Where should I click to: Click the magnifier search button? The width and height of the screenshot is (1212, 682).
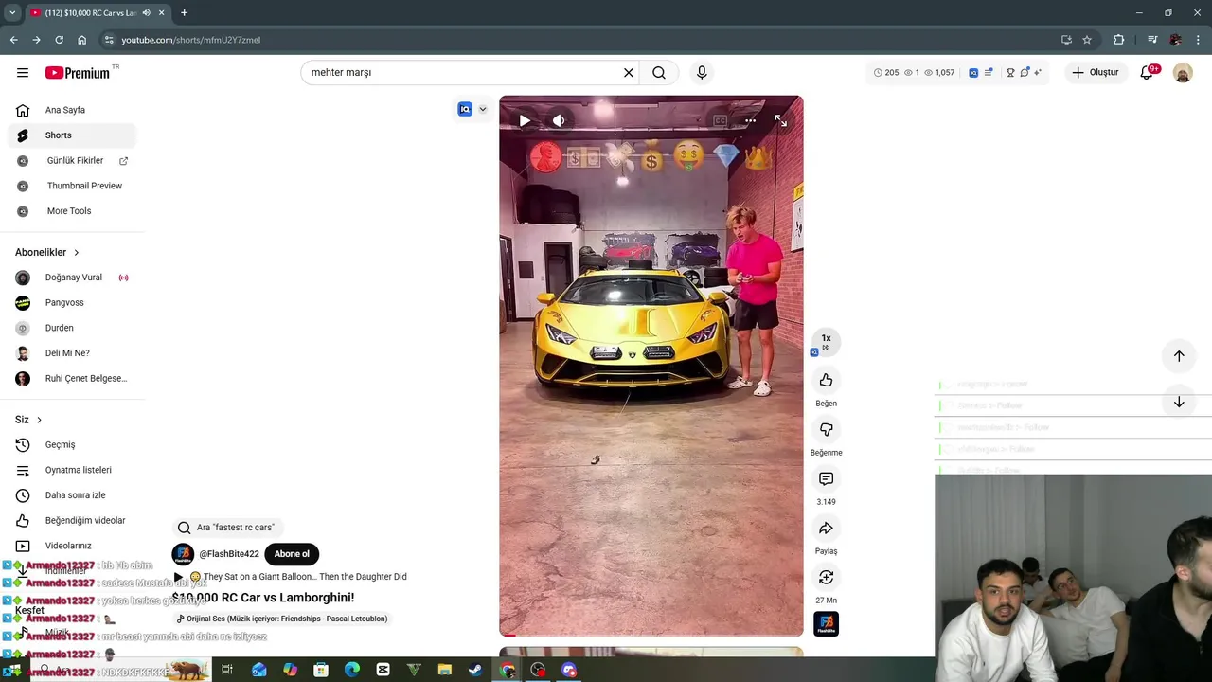(x=659, y=73)
